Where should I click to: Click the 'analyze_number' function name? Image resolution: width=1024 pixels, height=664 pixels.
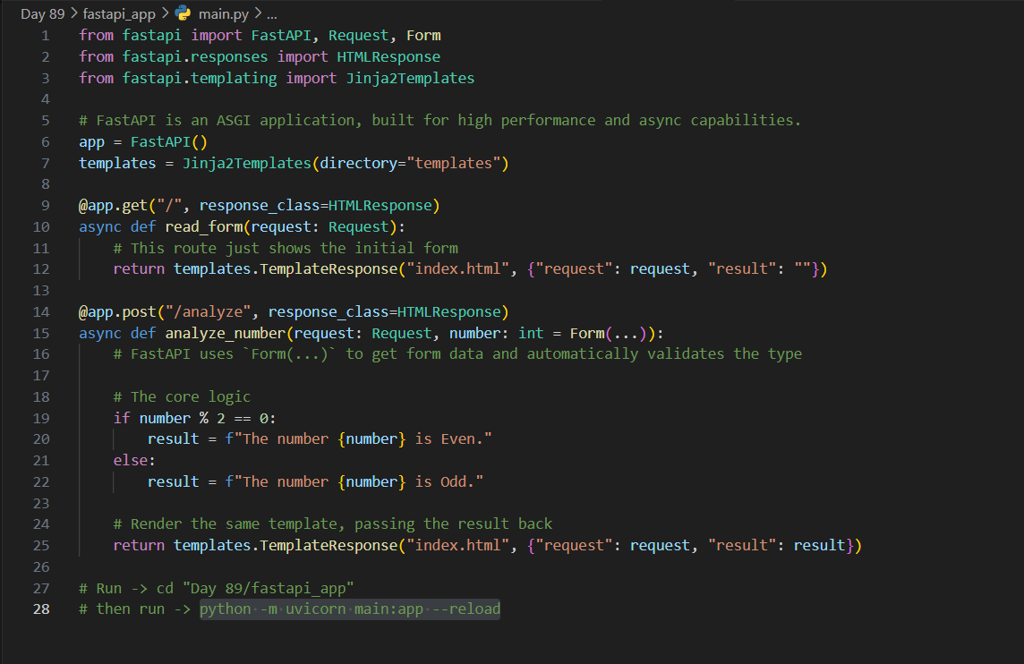226,333
